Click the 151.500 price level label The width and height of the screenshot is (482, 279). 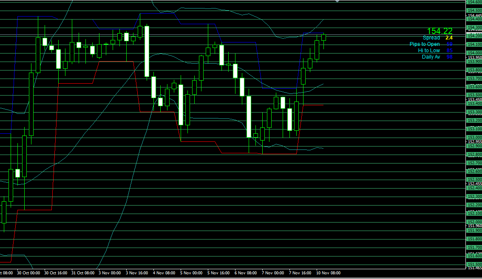tap(474, 264)
